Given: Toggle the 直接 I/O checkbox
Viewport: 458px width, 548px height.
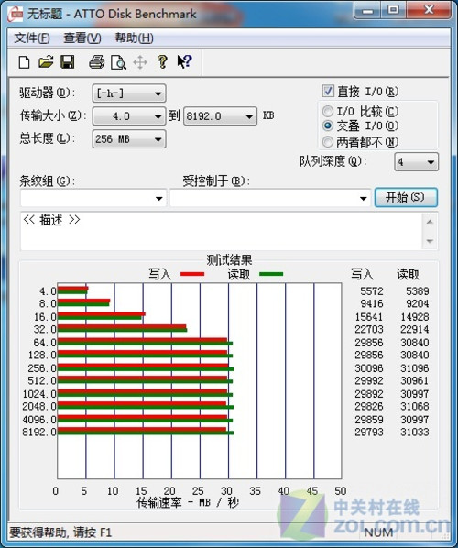Looking at the screenshot, I should [328, 92].
